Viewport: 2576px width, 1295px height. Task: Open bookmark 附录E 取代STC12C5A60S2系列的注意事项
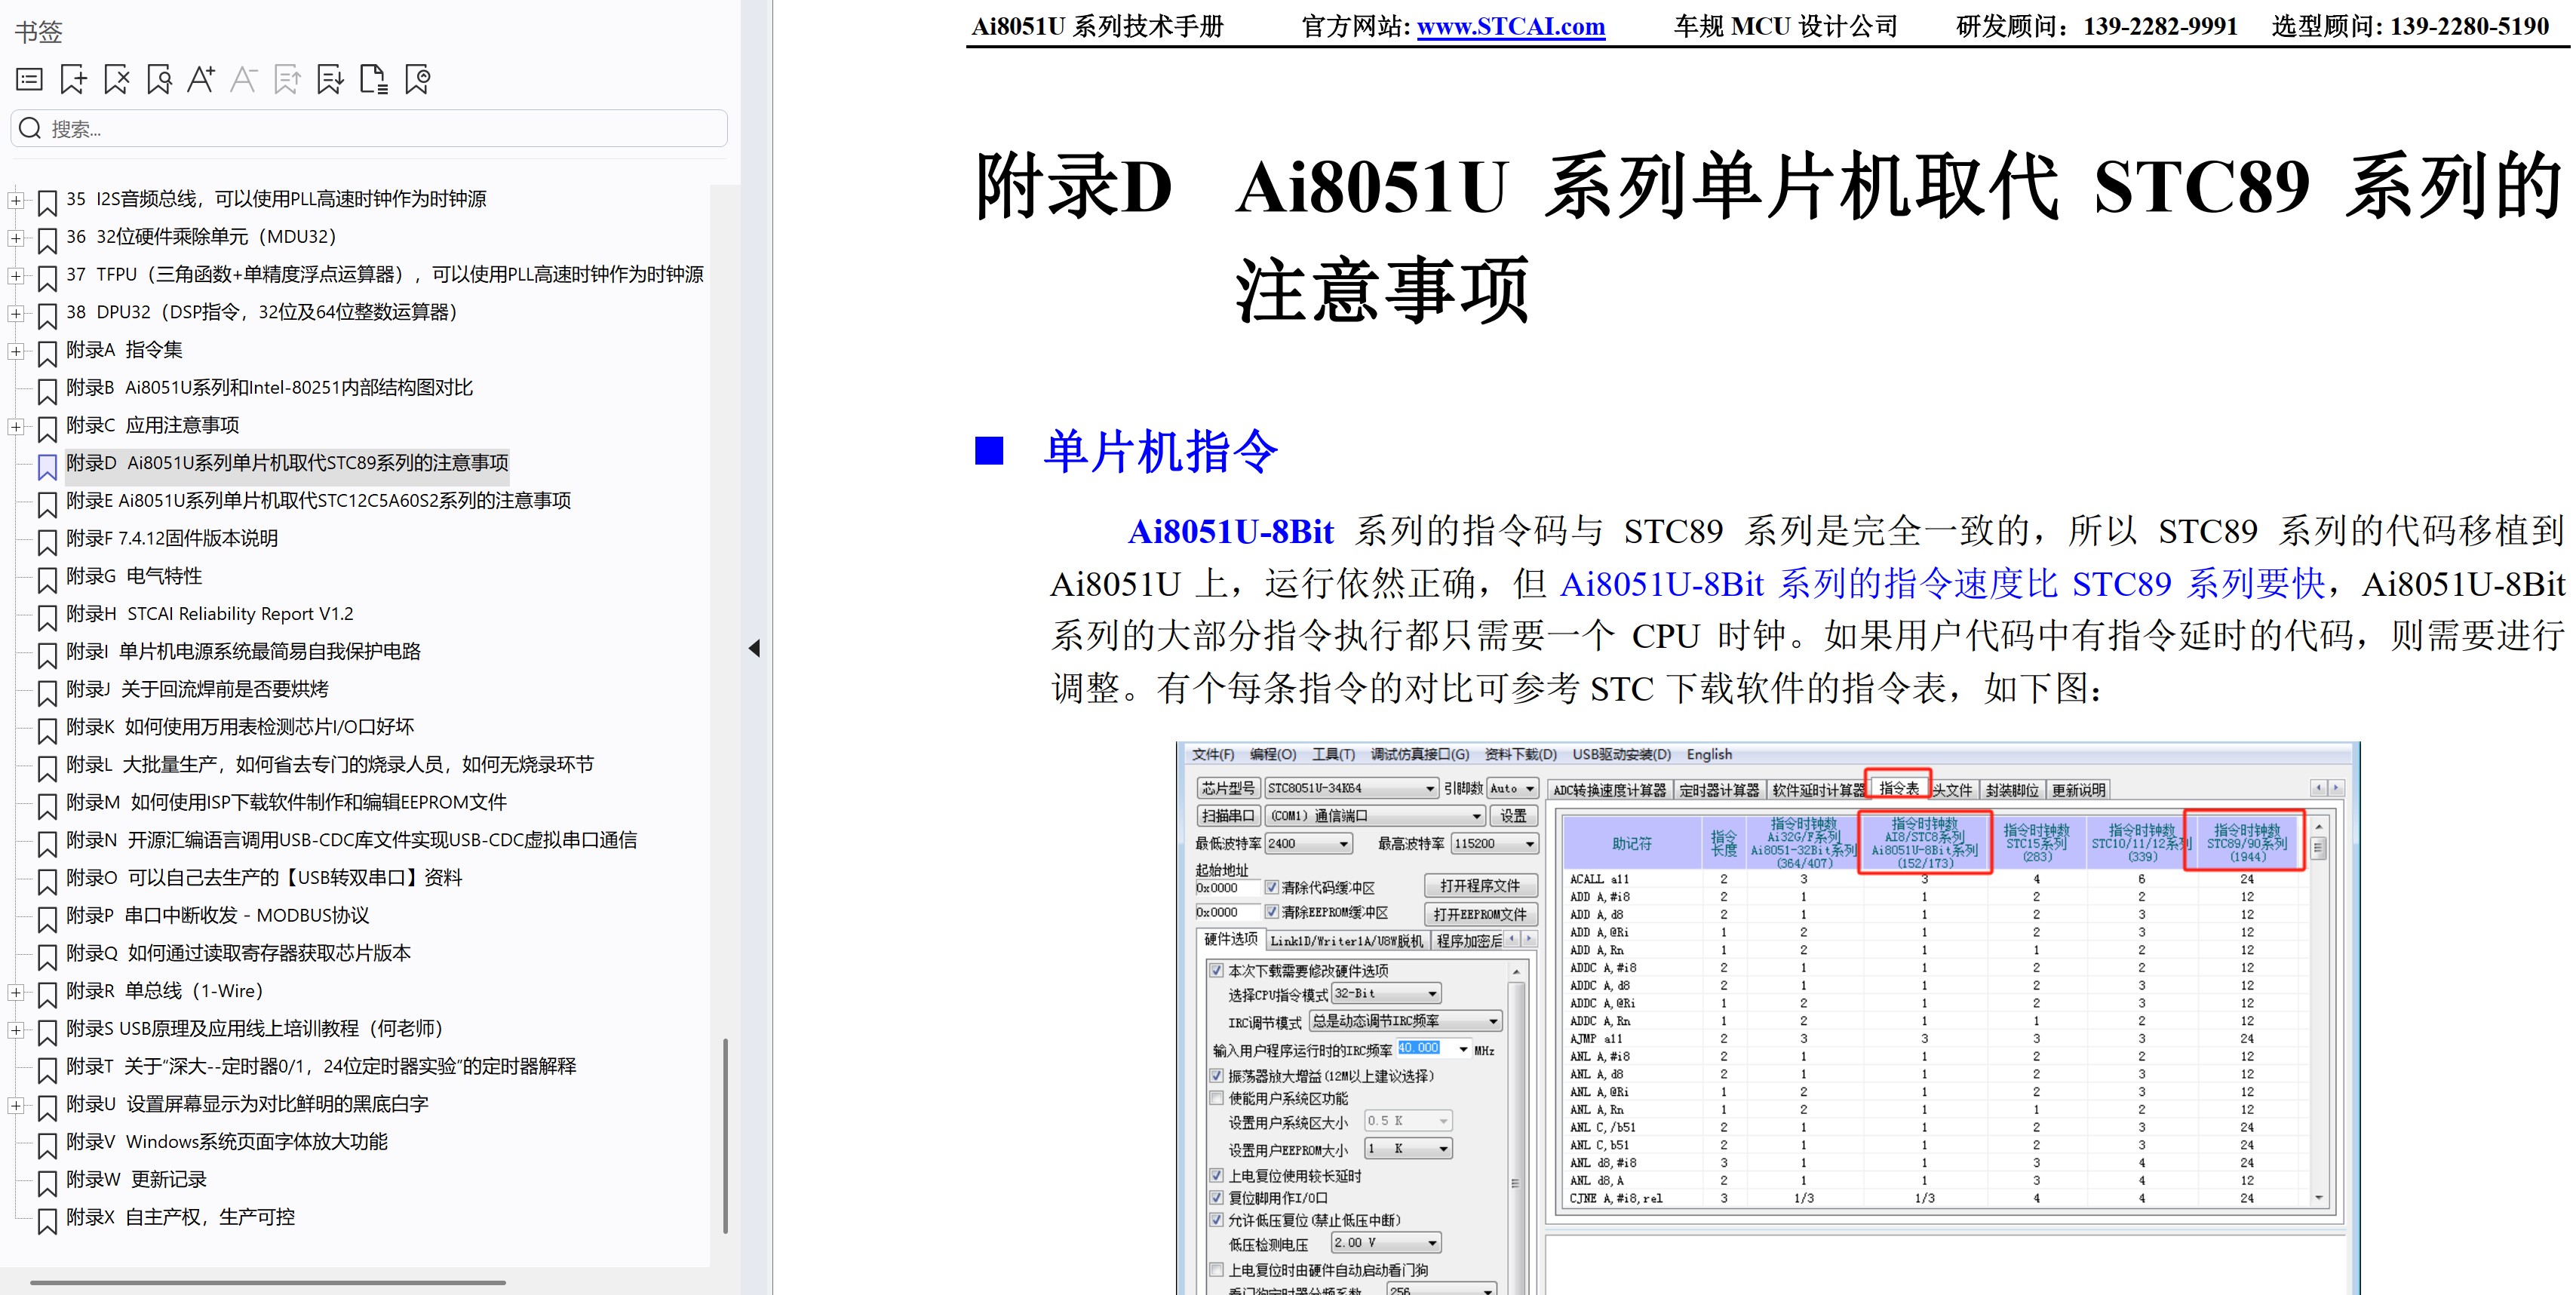coord(319,500)
